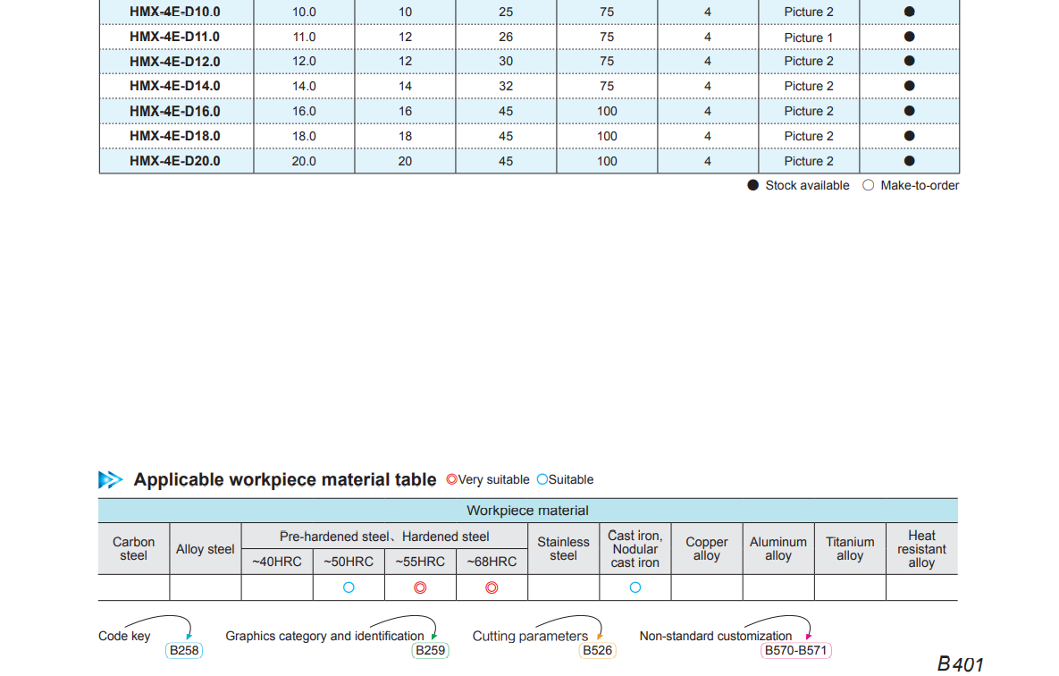The height and width of the screenshot is (676, 1059).
Task: Click Picture 1 in the HMX-4E-D11.0 row
Action: [x=809, y=38]
